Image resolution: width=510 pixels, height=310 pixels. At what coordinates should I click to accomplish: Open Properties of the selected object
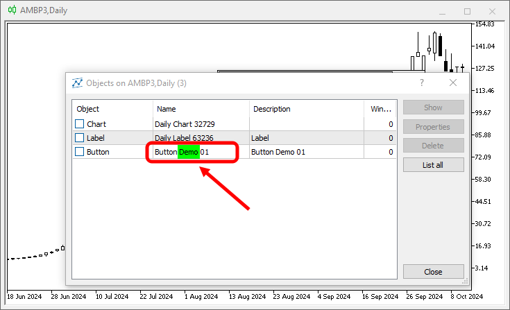pos(433,127)
